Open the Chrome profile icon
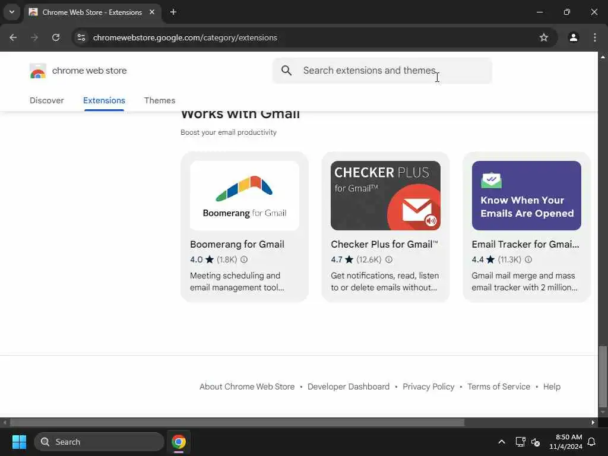This screenshot has height=456, width=608. pos(574,37)
